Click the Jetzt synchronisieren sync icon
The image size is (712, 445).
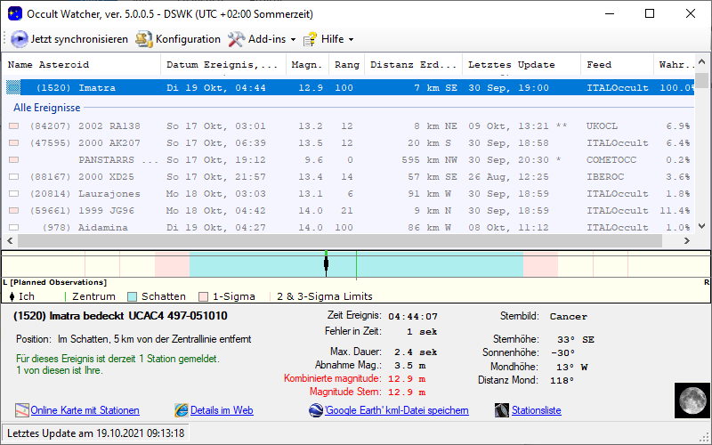pyautogui.click(x=20, y=39)
